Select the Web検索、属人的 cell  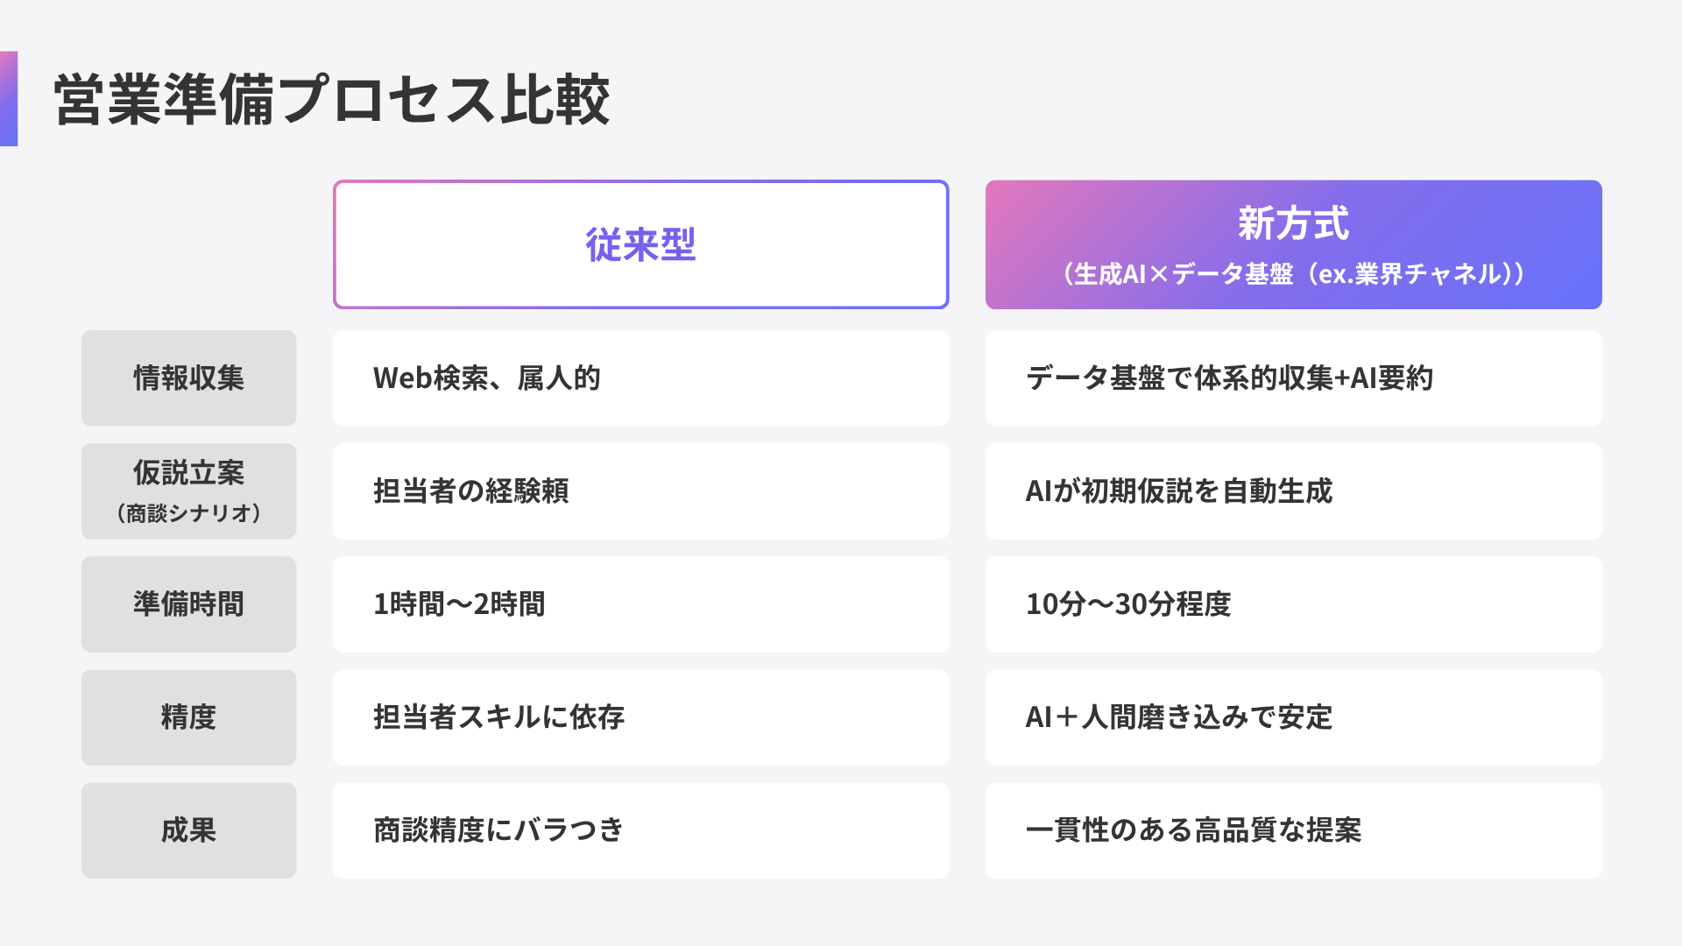pos(640,378)
